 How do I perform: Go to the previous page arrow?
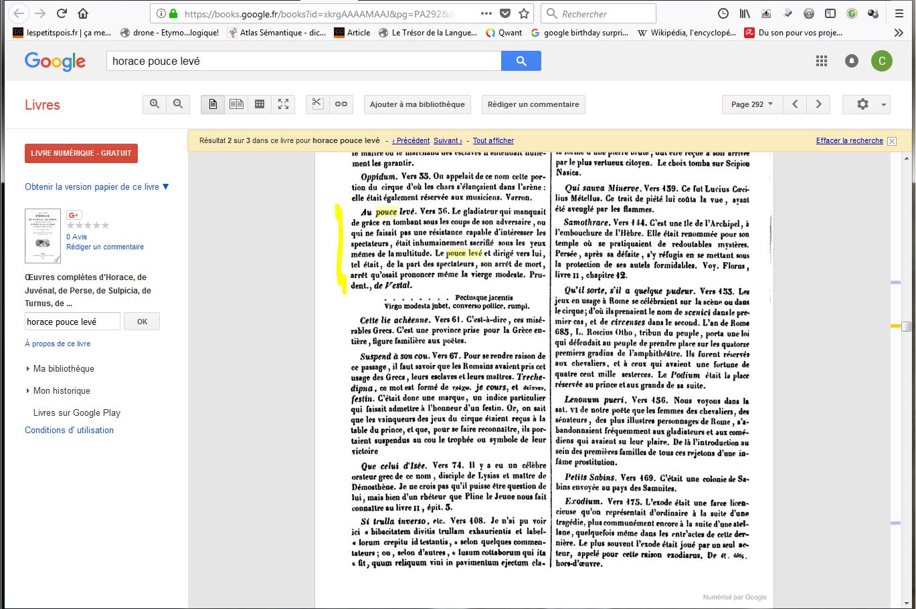[x=795, y=104]
